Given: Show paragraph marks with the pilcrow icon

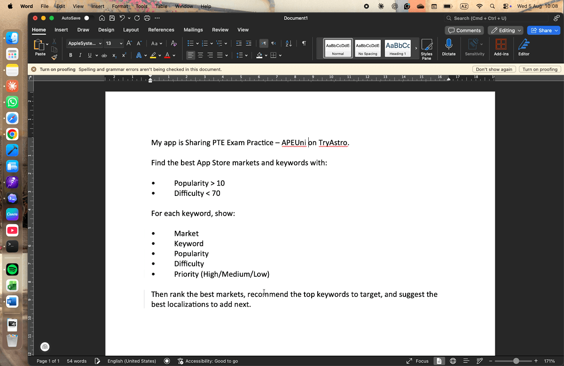Looking at the screenshot, I should click(x=304, y=43).
